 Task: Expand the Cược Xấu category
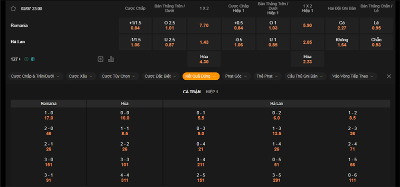point(81,76)
